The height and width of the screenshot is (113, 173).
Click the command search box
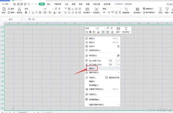click(x=123, y=4)
